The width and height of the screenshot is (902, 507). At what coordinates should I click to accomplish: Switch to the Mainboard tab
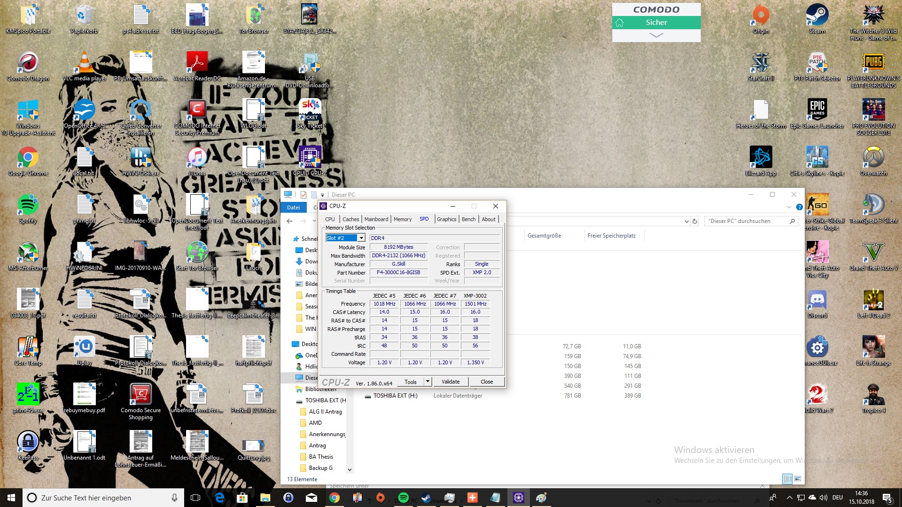point(376,219)
